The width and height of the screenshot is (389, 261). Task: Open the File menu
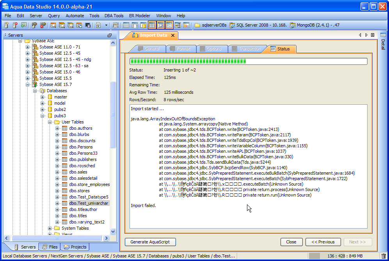coord(8,16)
